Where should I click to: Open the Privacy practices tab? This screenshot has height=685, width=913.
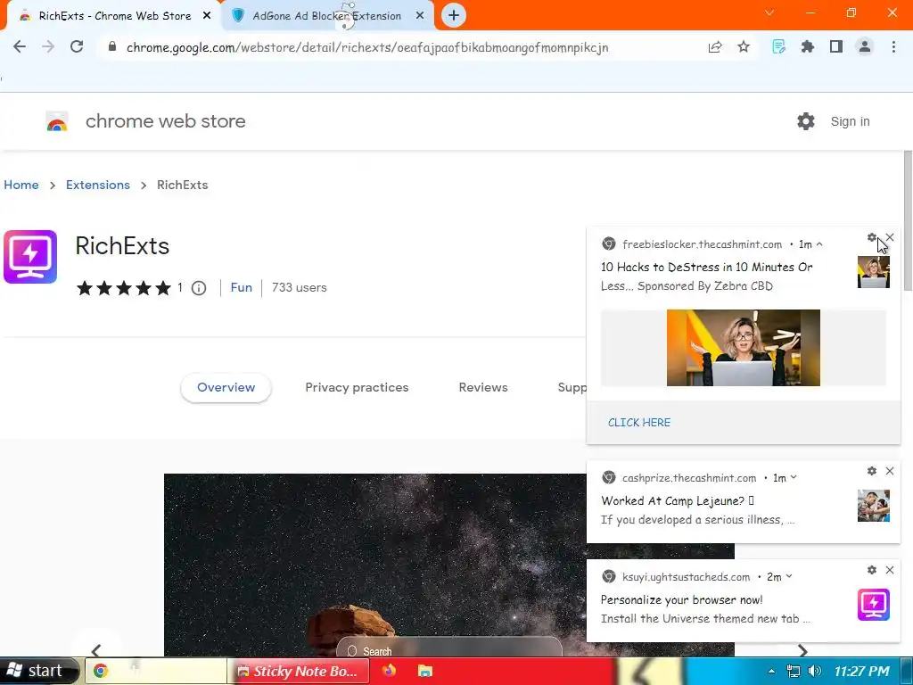coord(357,387)
